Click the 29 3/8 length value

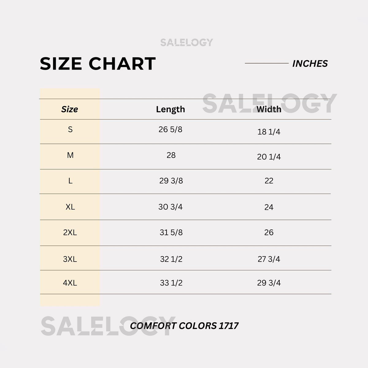[x=171, y=181]
